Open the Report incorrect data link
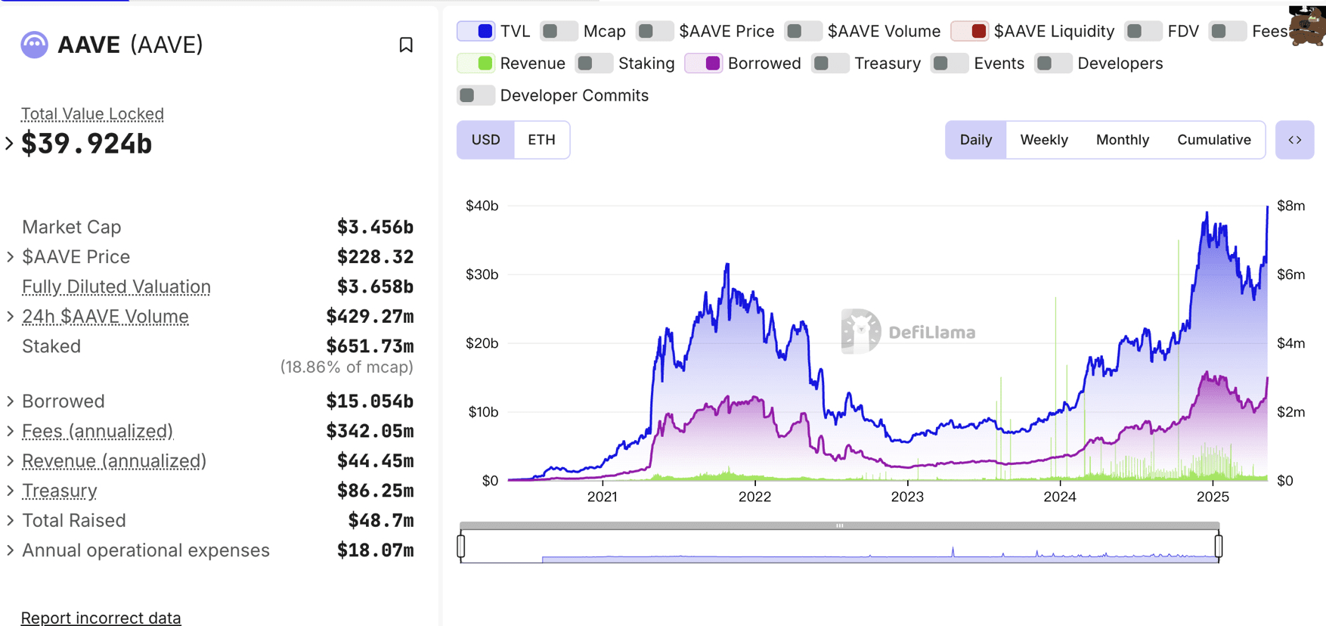The height and width of the screenshot is (626, 1326). [x=101, y=618]
